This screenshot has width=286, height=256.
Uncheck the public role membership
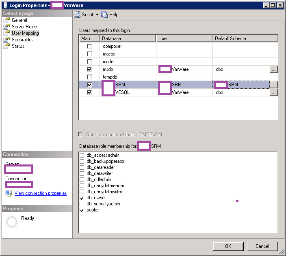pyautogui.click(x=82, y=210)
